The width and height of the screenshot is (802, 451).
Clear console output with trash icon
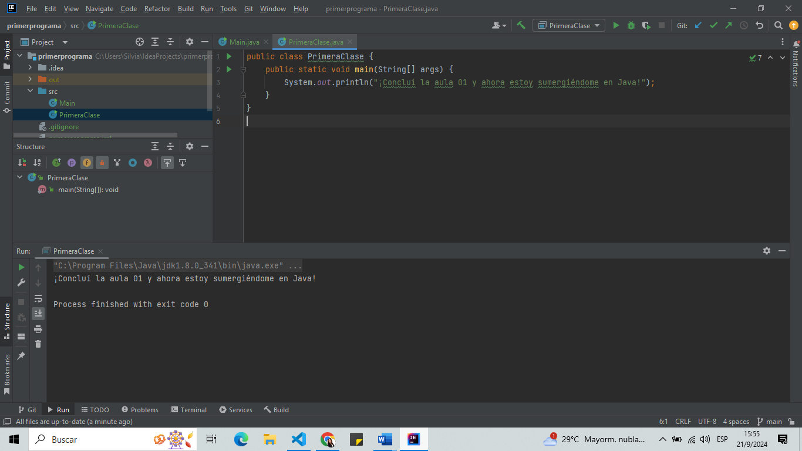click(x=38, y=344)
